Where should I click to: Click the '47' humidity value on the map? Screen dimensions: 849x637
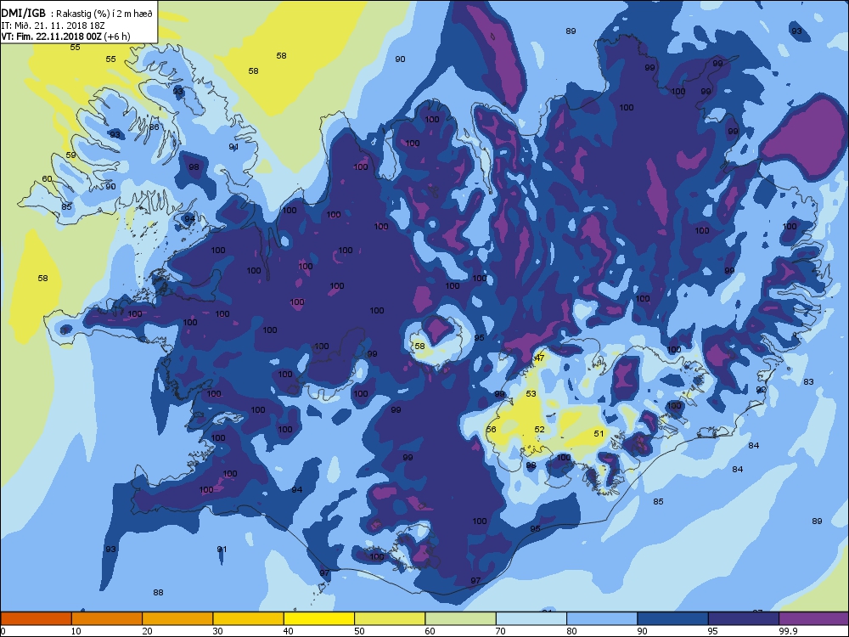tap(540, 358)
